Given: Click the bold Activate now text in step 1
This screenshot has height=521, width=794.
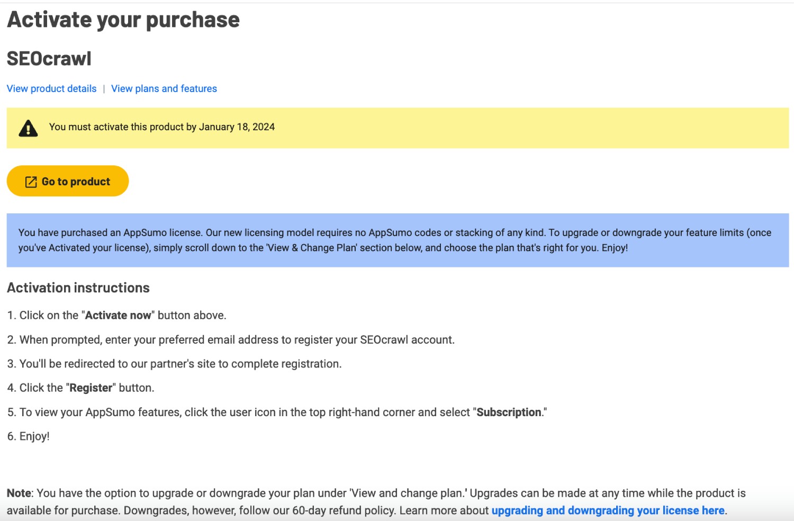Looking at the screenshot, I should point(118,316).
